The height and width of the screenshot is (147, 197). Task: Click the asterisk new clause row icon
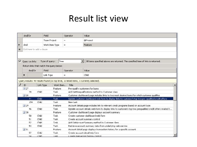click(20, 49)
